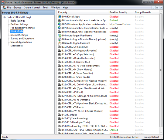Click the icon beside (819) CTRL+I Show Favorites
Screen dimensions: 164x140
60,73
